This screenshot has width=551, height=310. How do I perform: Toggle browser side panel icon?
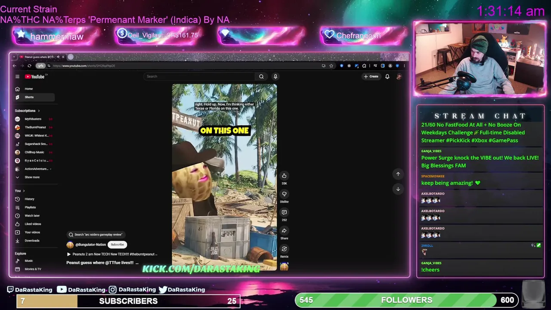click(383, 66)
